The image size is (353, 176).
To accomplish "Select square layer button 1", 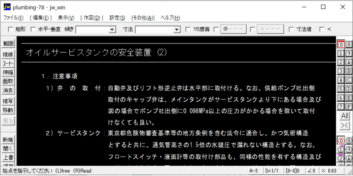I will point(341,53).
